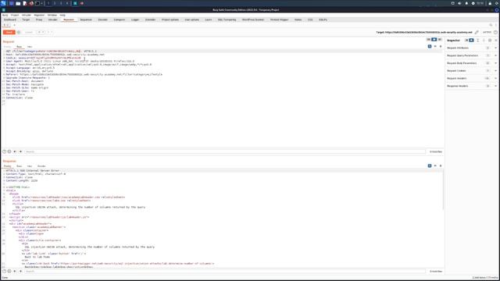The height and width of the screenshot is (281, 500).
Task: Select the Pretty view in Response panel
Action: coord(7,166)
